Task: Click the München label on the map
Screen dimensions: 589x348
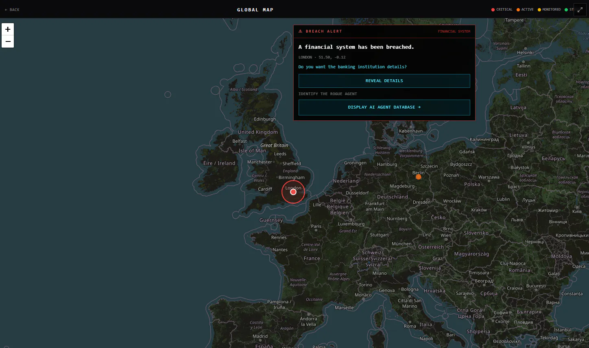Action: coord(401,244)
